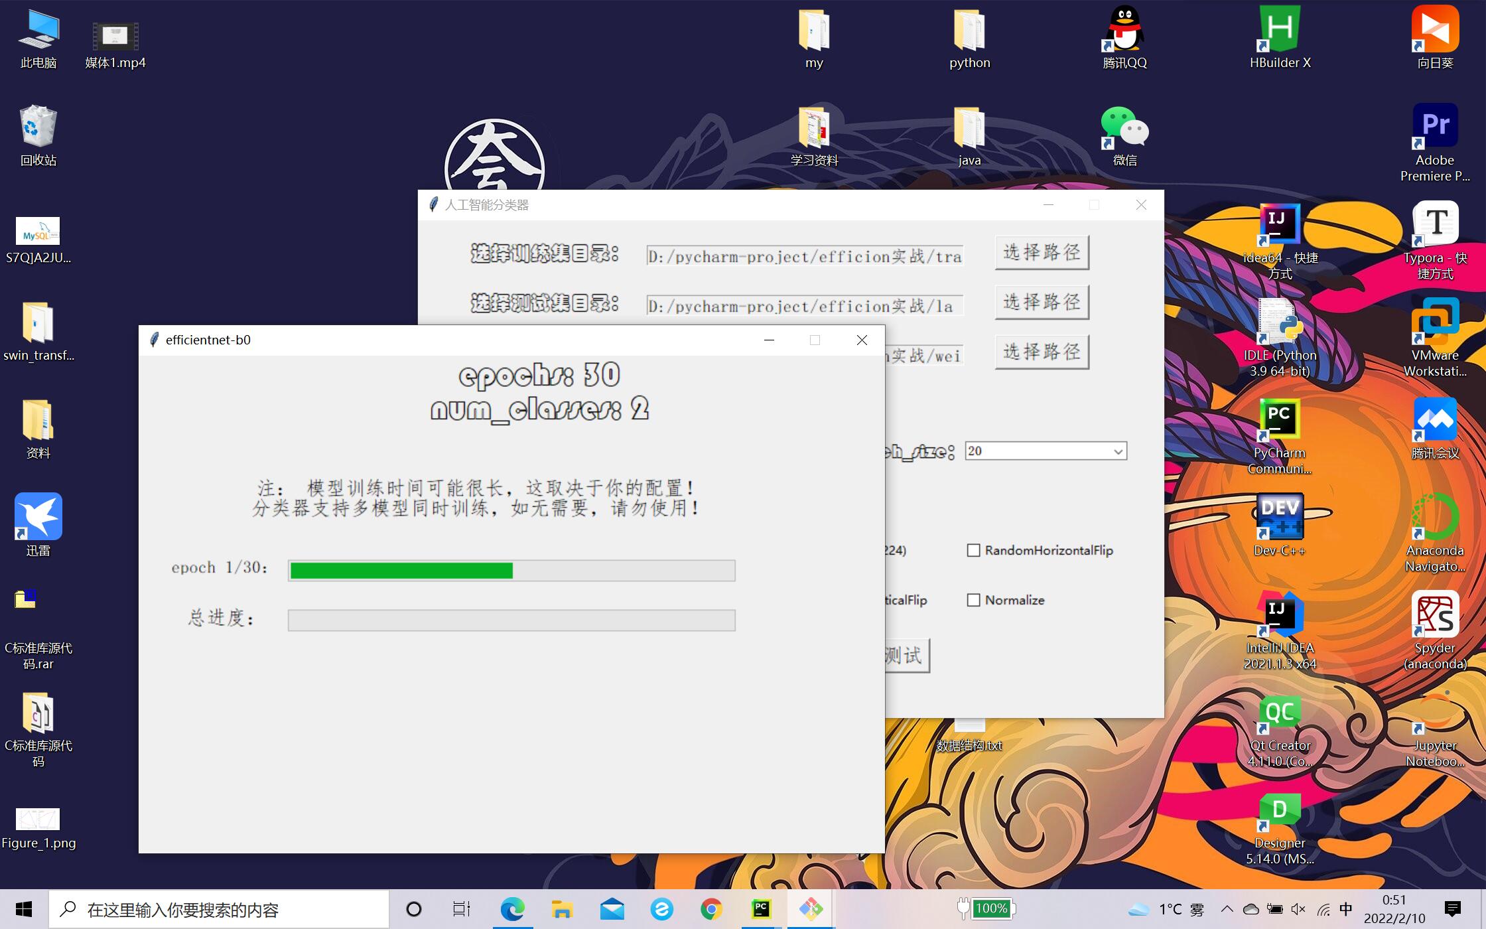
Task: Show hidden system tray icons chevron
Action: (x=1227, y=909)
